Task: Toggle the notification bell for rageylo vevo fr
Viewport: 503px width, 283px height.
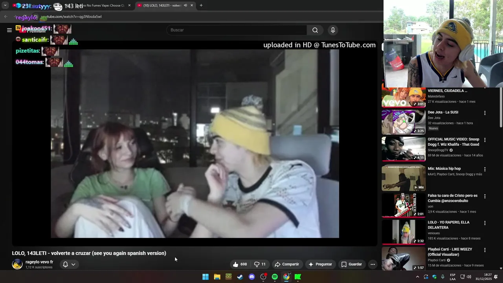Action: coord(66,265)
